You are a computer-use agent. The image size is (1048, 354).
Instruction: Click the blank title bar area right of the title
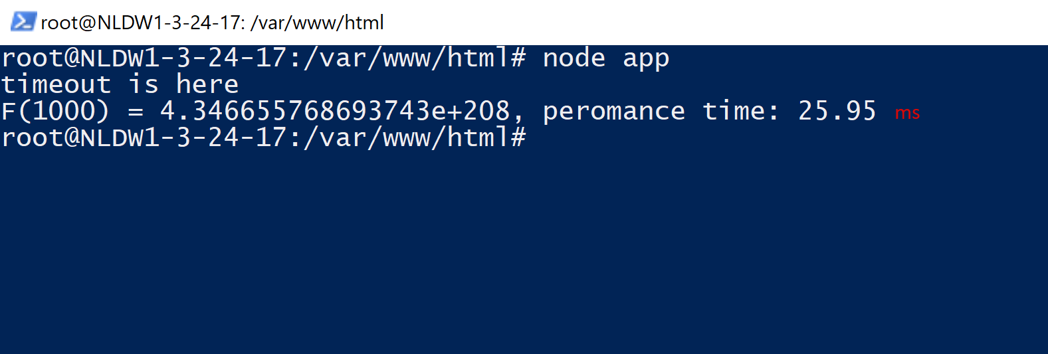(x=714, y=23)
